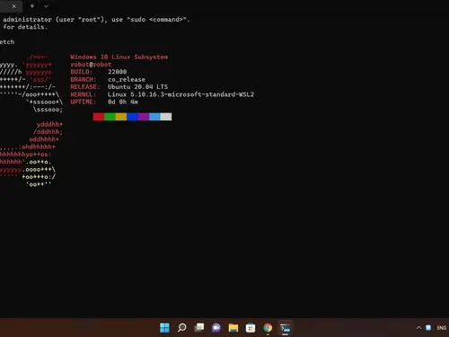The image size is (449, 337).
Task: Close the current terminal tab
Action: point(13,6)
